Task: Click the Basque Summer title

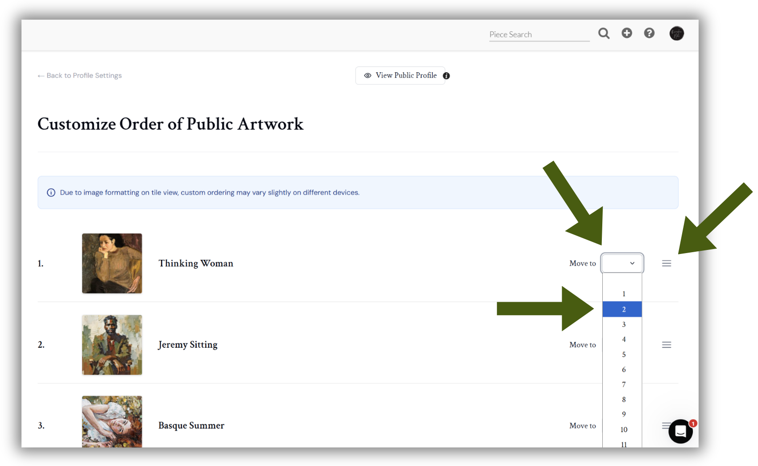Action: click(x=191, y=425)
